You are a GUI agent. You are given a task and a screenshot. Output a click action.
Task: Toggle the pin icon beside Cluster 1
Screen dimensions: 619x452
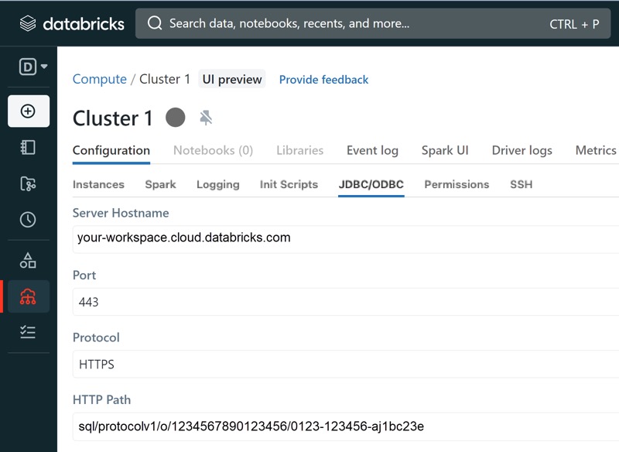pyautogui.click(x=206, y=118)
